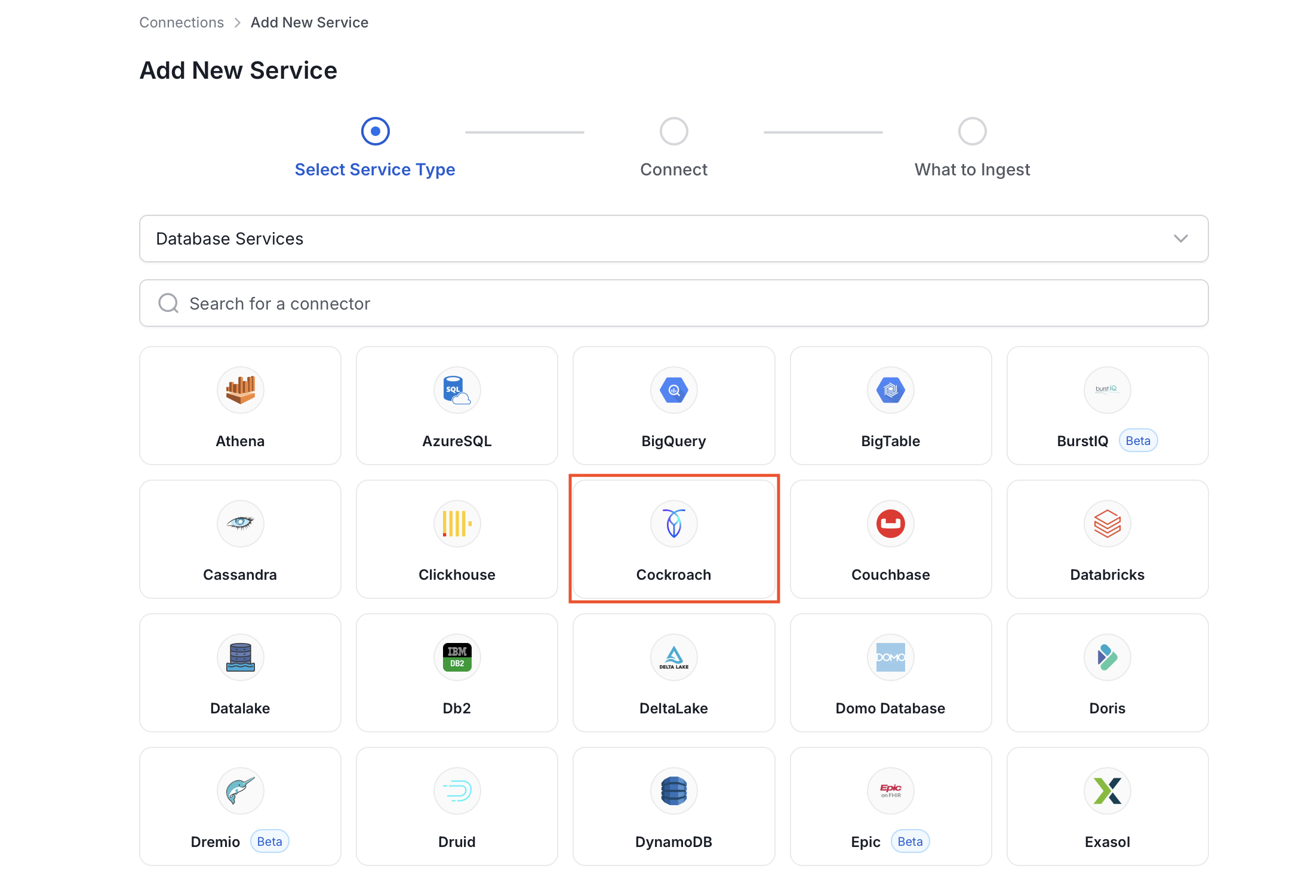The width and height of the screenshot is (1292, 878).
Task: Go to Select Service Type step label
Action: [x=375, y=169]
